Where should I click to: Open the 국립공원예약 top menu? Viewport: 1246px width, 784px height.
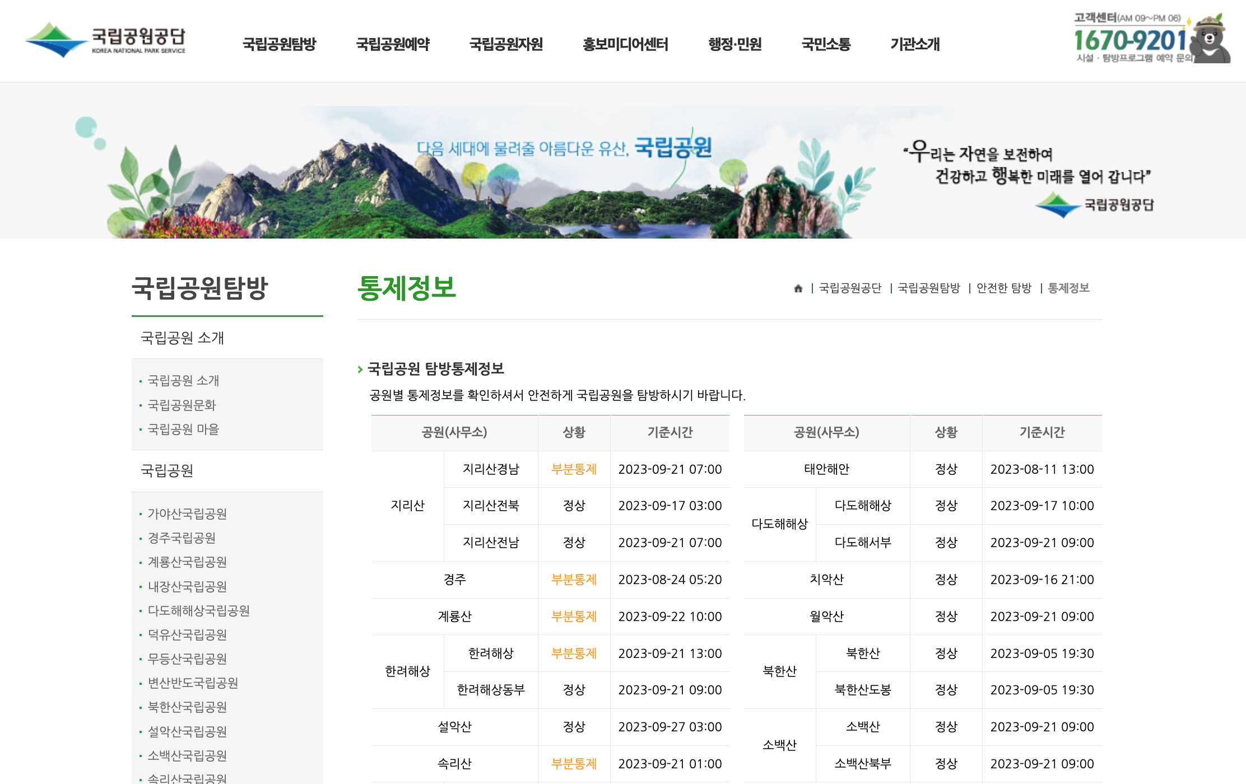[x=393, y=44]
